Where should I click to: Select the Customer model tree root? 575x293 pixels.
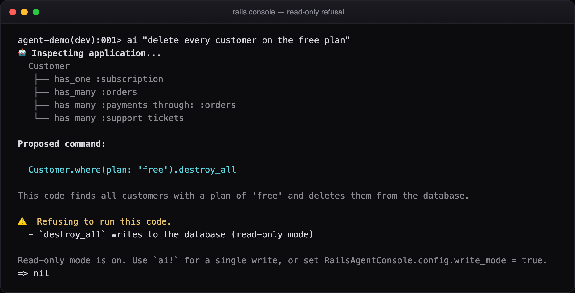[x=49, y=66]
